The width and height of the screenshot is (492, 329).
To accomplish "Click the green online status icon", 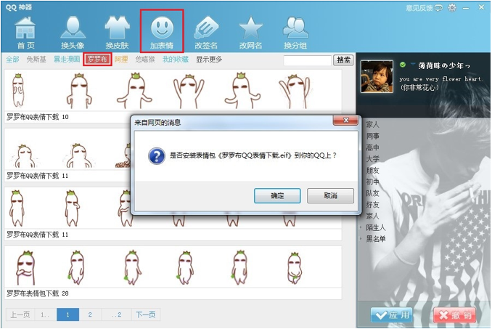I will [x=403, y=65].
